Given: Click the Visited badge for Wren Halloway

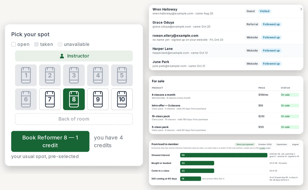Looking at the screenshot, I should tap(264, 11).
